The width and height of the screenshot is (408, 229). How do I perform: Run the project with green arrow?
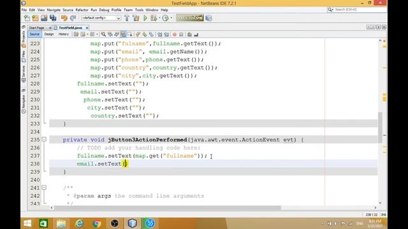click(x=145, y=18)
